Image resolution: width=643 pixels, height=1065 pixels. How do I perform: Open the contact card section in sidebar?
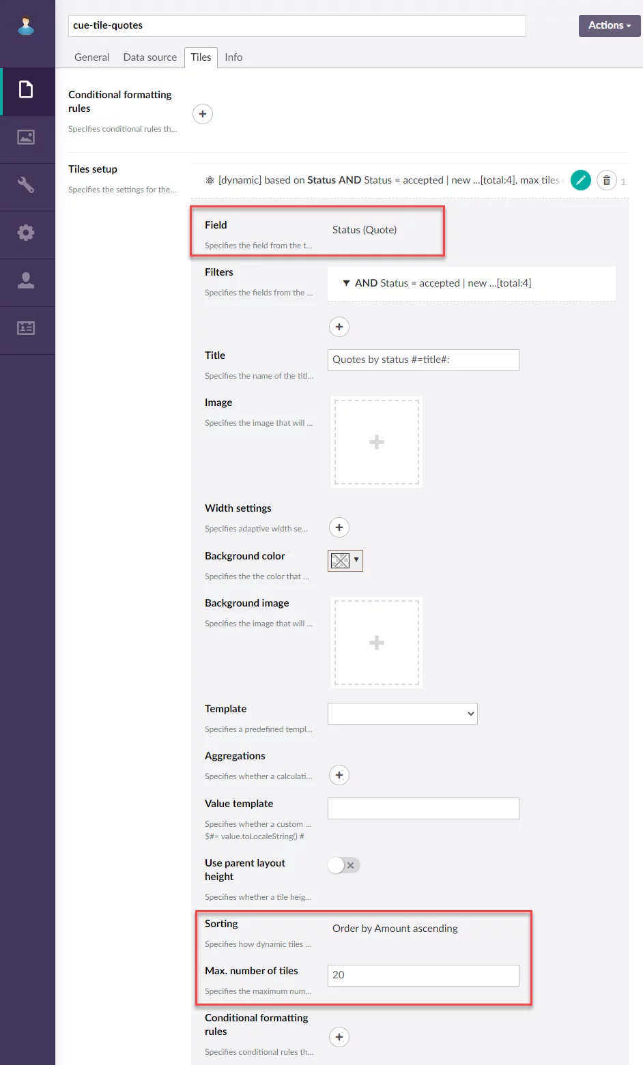pos(26,328)
